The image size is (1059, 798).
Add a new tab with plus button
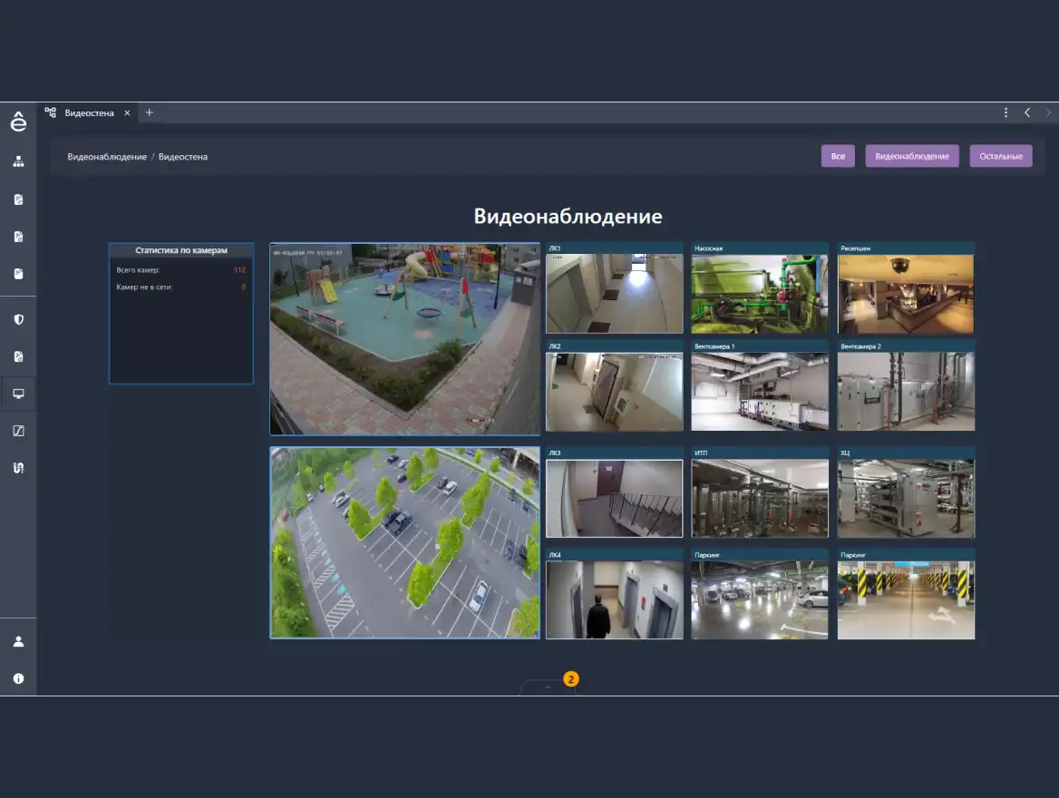(150, 113)
